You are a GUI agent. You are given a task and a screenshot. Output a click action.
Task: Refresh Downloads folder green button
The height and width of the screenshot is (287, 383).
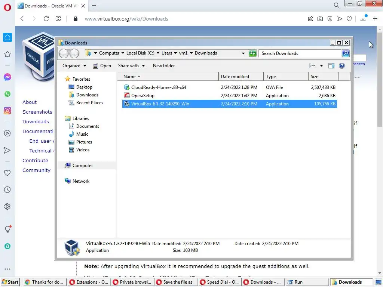click(x=252, y=53)
